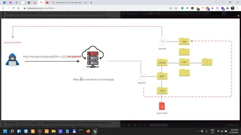This screenshot has height=135, width=241.
Task: Switch to the first pinned blue C tab
Action: [4, 3]
